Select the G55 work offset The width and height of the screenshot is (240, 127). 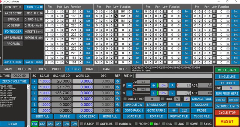43,124
